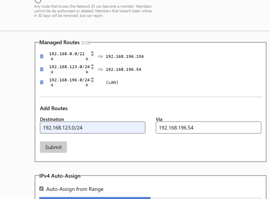The image size is (270, 199).
Task: Select gateway text 192.168.196.156
Action: (x=125, y=57)
